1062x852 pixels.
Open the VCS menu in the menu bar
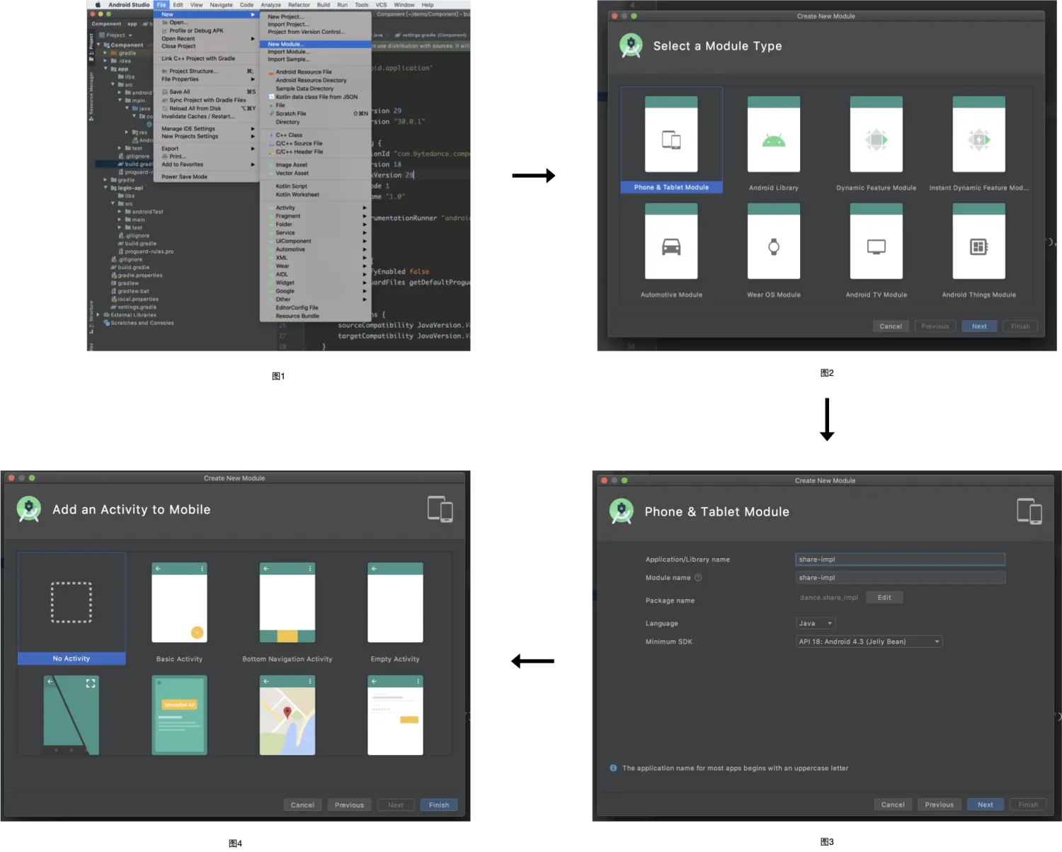pos(381,4)
